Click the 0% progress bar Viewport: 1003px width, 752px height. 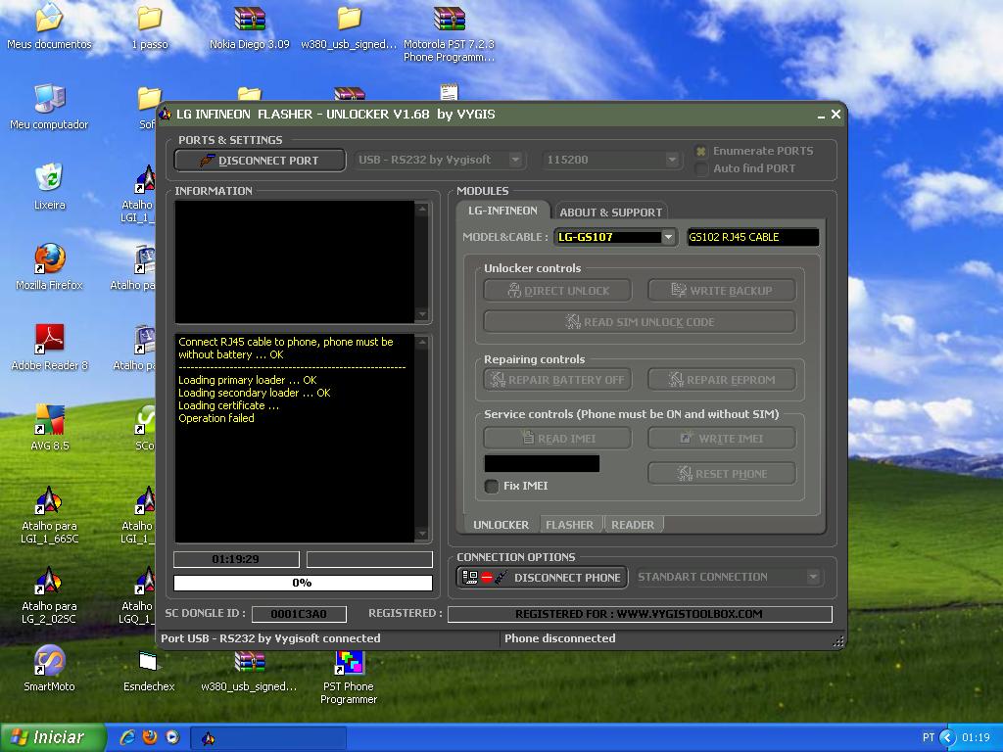tap(303, 583)
